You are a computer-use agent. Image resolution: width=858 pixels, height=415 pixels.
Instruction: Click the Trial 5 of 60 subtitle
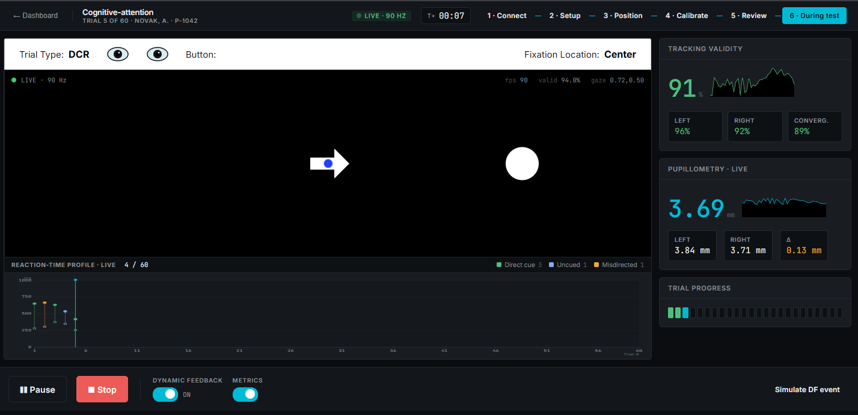pyautogui.click(x=140, y=21)
